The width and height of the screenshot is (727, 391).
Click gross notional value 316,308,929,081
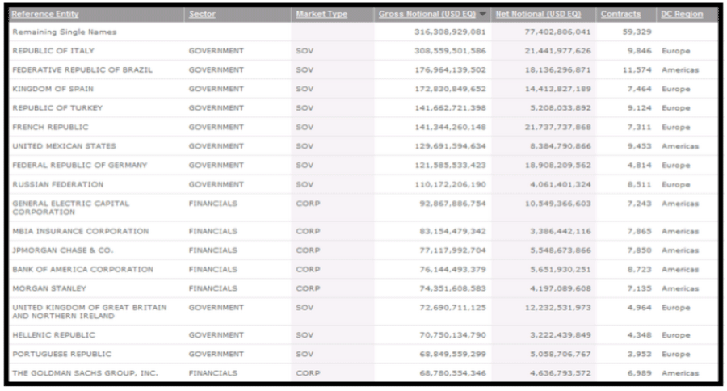pos(450,32)
